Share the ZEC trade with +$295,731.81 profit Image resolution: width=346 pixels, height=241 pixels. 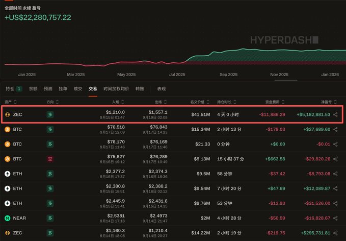335,233
